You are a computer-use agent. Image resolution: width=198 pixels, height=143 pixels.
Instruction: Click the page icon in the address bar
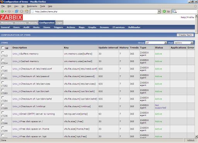32,12
